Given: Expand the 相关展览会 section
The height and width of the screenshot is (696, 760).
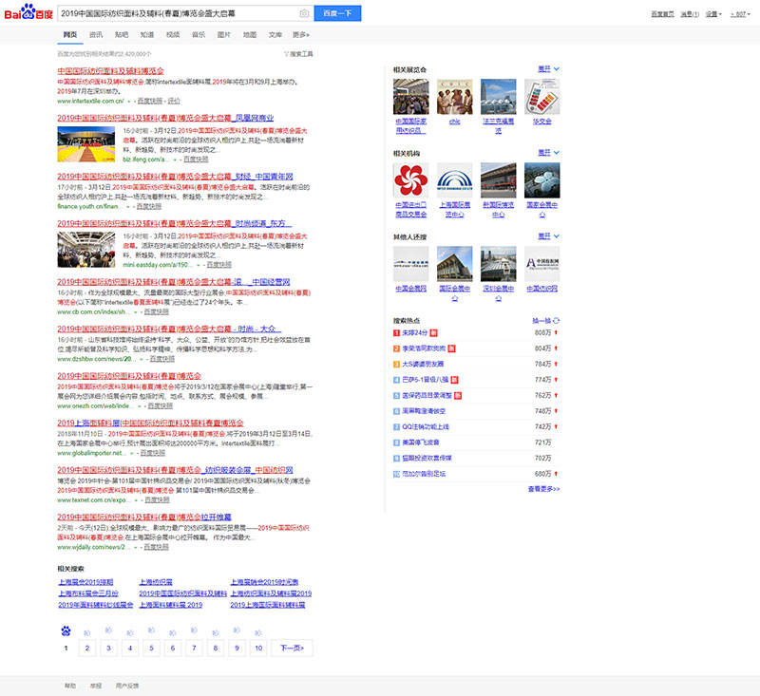Looking at the screenshot, I should click(549, 69).
